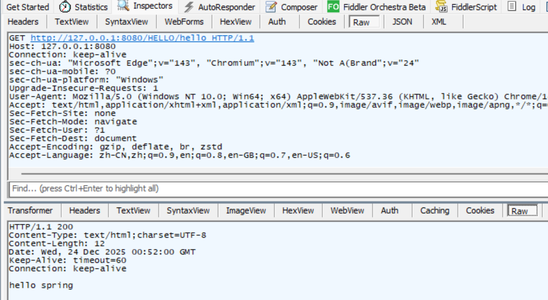Select response Headers inspector tab

pyautogui.click(x=85, y=211)
